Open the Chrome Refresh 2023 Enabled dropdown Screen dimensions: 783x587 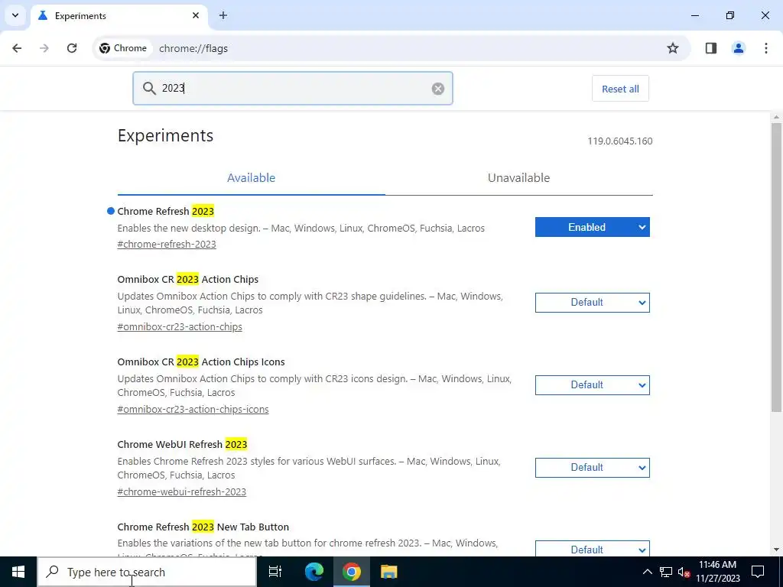[x=593, y=227]
